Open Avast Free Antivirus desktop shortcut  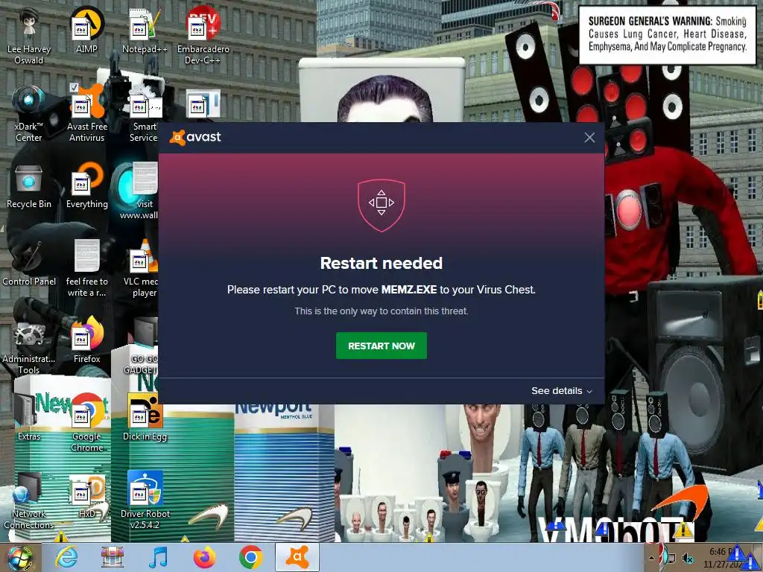coord(87,114)
